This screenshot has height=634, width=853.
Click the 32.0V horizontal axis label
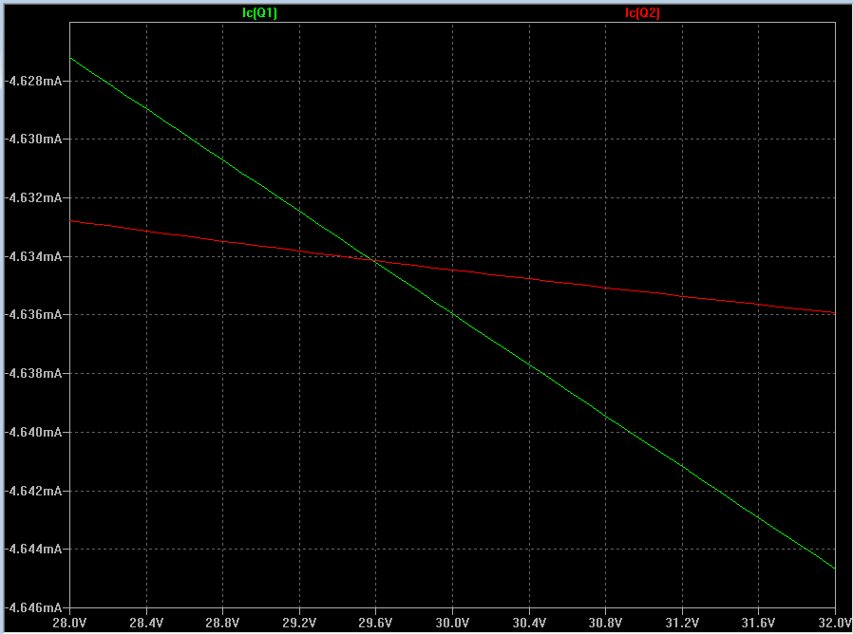[835, 623]
